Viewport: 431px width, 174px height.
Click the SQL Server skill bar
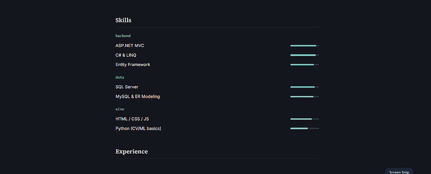tap(305, 87)
